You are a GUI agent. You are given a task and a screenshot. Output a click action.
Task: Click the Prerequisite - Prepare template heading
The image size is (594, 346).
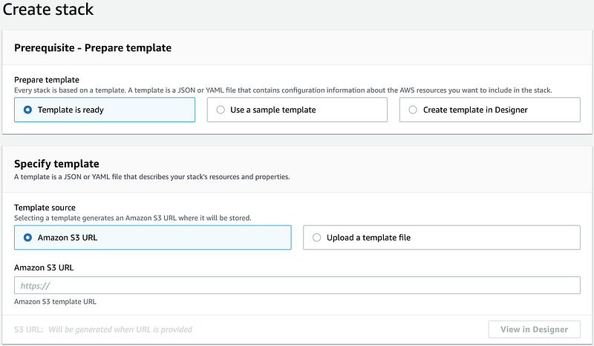(93, 48)
